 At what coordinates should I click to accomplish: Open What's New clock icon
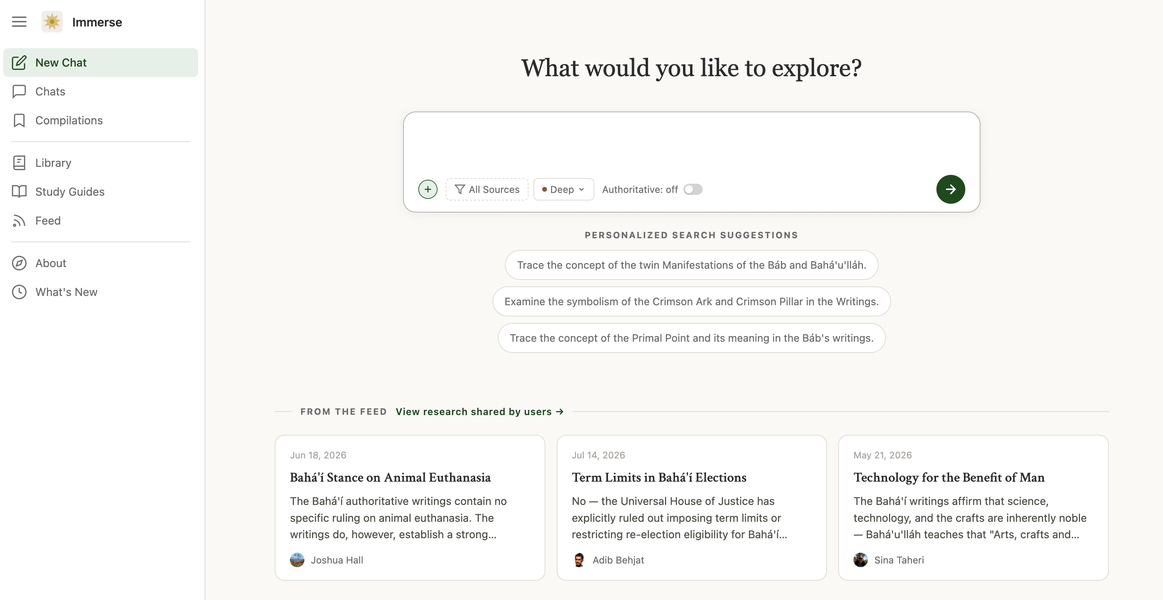(x=19, y=292)
